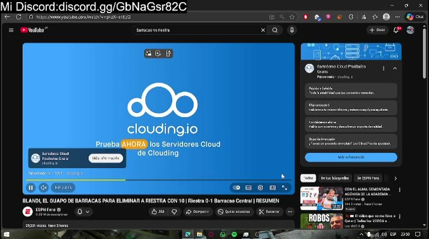Open WhatsApp from the taskbar
This screenshot has height=239, width=429.
(222, 235)
